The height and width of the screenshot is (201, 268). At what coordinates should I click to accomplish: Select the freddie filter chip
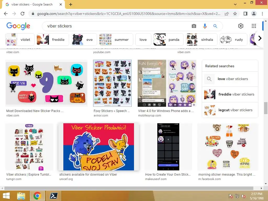[53, 40]
